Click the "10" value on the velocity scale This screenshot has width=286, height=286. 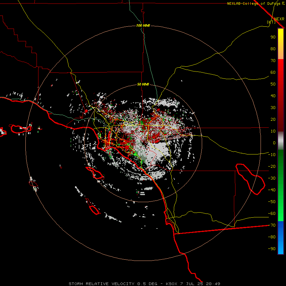click(x=273, y=131)
